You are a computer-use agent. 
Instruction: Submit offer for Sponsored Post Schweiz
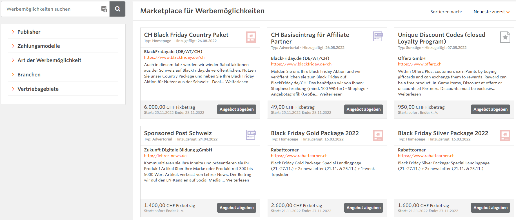point(237,208)
